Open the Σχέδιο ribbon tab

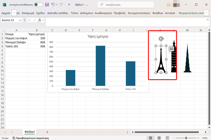(40, 13)
